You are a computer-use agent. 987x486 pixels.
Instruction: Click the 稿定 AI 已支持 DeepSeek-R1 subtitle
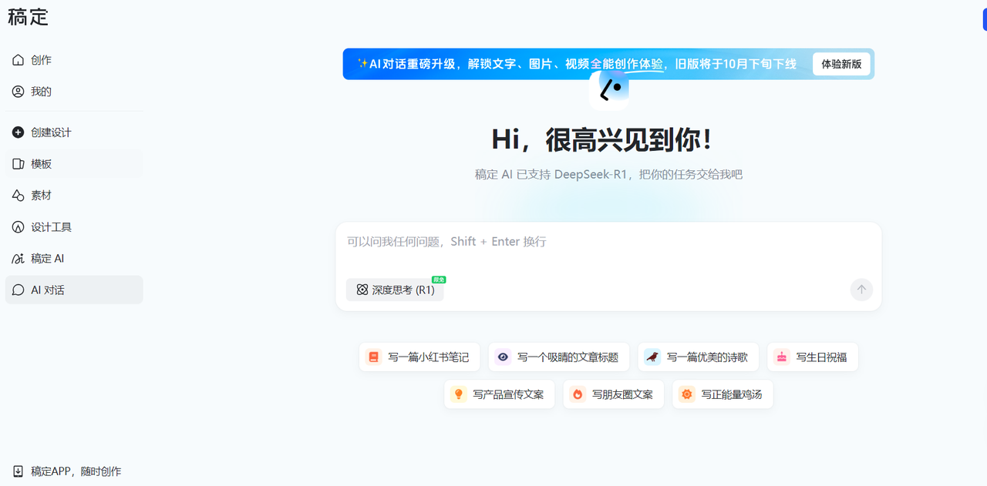[x=608, y=175]
